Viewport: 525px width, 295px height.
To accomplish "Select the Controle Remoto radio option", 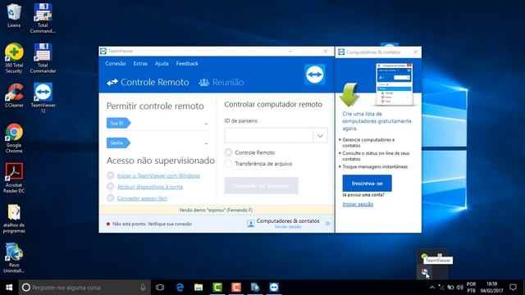I will pyautogui.click(x=228, y=152).
